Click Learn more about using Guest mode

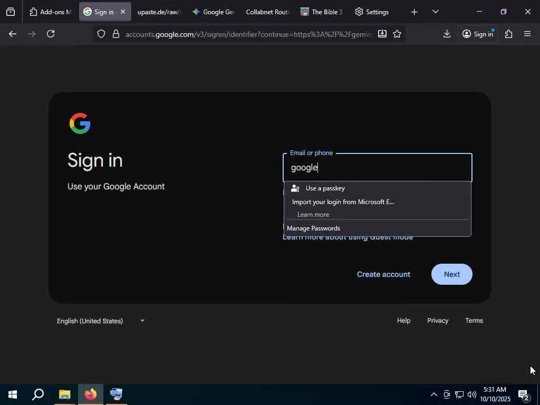click(x=348, y=237)
